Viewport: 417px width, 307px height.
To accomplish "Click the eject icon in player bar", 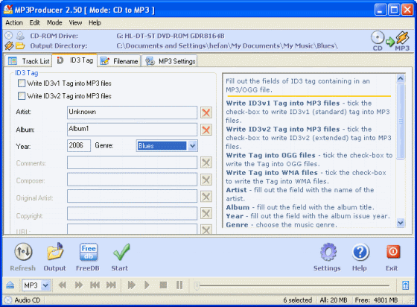I will click(x=10, y=285).
